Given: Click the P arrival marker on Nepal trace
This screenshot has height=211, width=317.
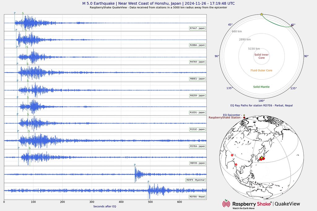Looking at the screenshot, I should click(x=148, y=182).
